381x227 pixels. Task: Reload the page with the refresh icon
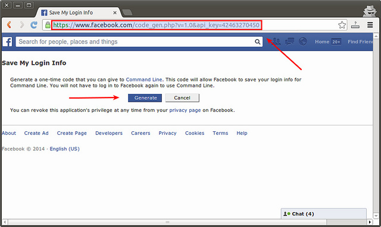(x=34, y=25)
